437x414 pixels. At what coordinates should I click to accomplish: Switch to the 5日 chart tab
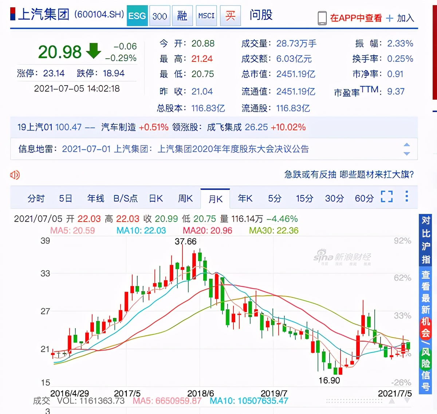(66, 198)
